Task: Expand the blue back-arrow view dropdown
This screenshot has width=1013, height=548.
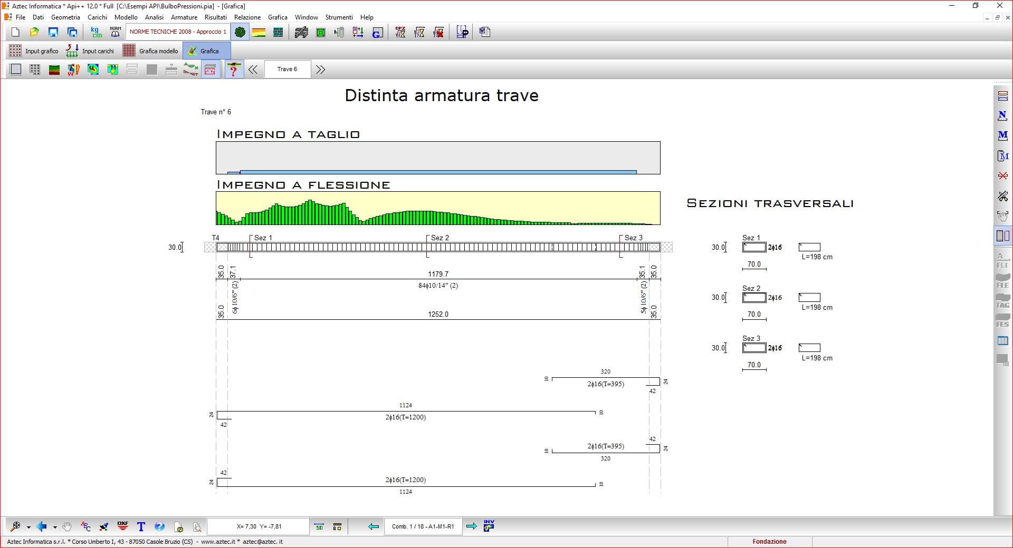Action: click(55, 526)
